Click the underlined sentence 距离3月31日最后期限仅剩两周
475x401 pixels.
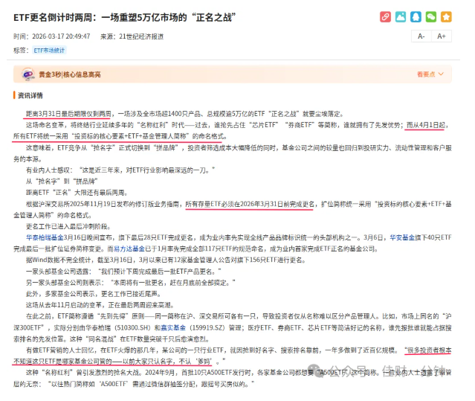click(x=68, y=114)
